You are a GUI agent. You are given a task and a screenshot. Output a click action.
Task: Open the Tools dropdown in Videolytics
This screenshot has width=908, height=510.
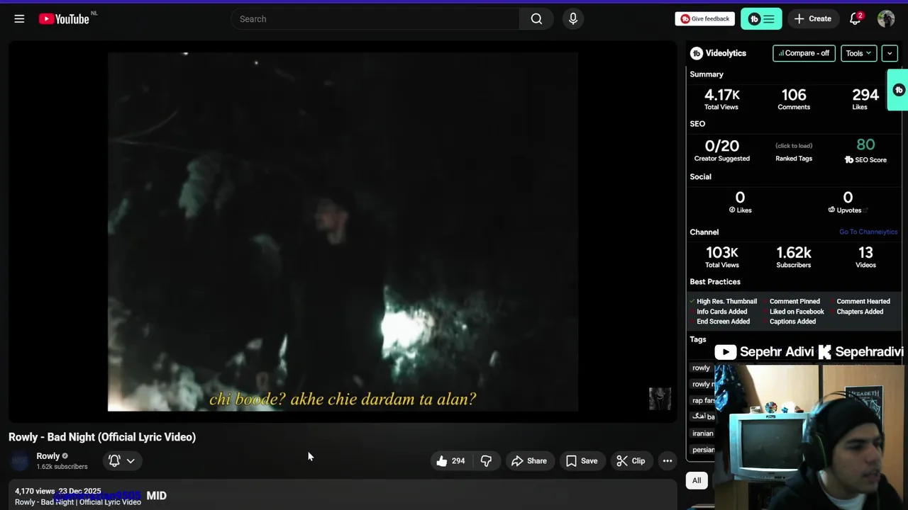(x=858, y=53)
